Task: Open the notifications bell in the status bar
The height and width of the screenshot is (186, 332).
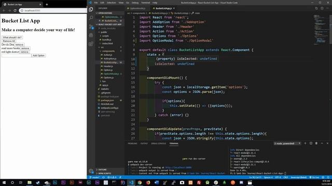Action: pos(328,177)
